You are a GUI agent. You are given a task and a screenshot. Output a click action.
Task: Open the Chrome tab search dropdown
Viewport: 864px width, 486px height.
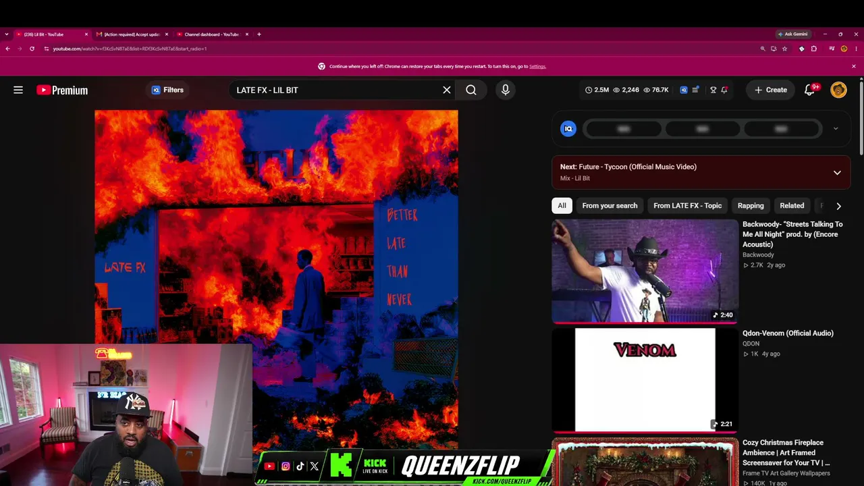[x=7, y=34]
